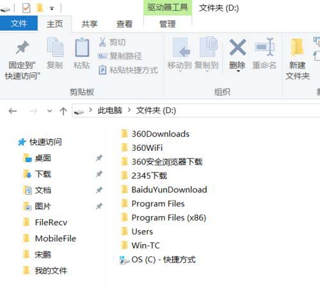Click the Up arrow navigation button
320x287 pixels.
pyautogui.click(x=63, y=111)
